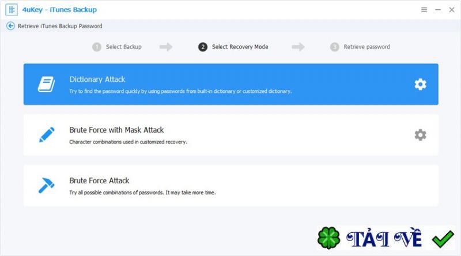The width and height of the screenshot is (461, 256).
Task: Choose Brute Force with Mask Attack option
Action: click(231, 135)
